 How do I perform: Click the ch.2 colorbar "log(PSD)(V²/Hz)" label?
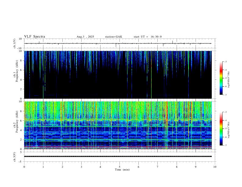tap(229, 130)
